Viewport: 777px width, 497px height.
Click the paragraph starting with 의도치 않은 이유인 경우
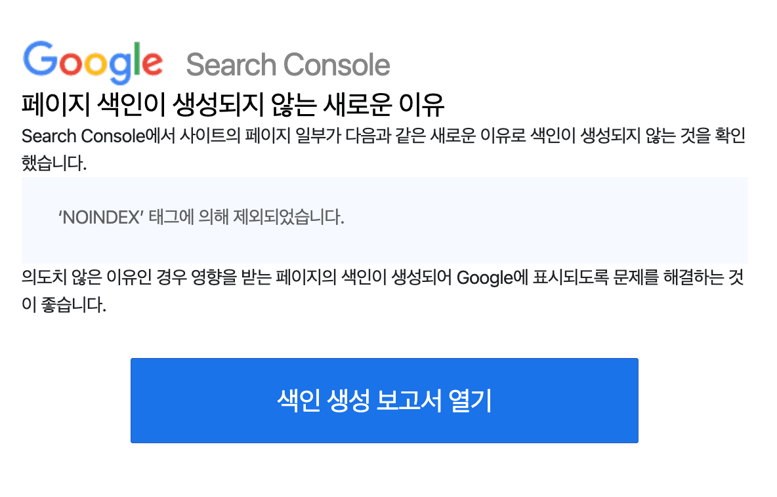coord(383,277)
